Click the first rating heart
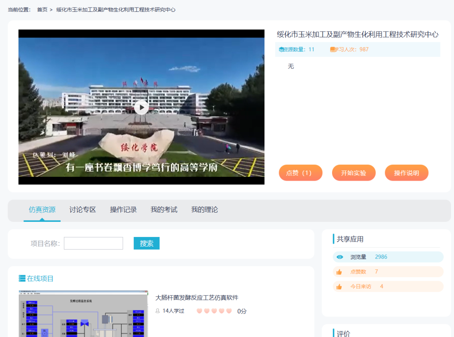 pos(199,311)
